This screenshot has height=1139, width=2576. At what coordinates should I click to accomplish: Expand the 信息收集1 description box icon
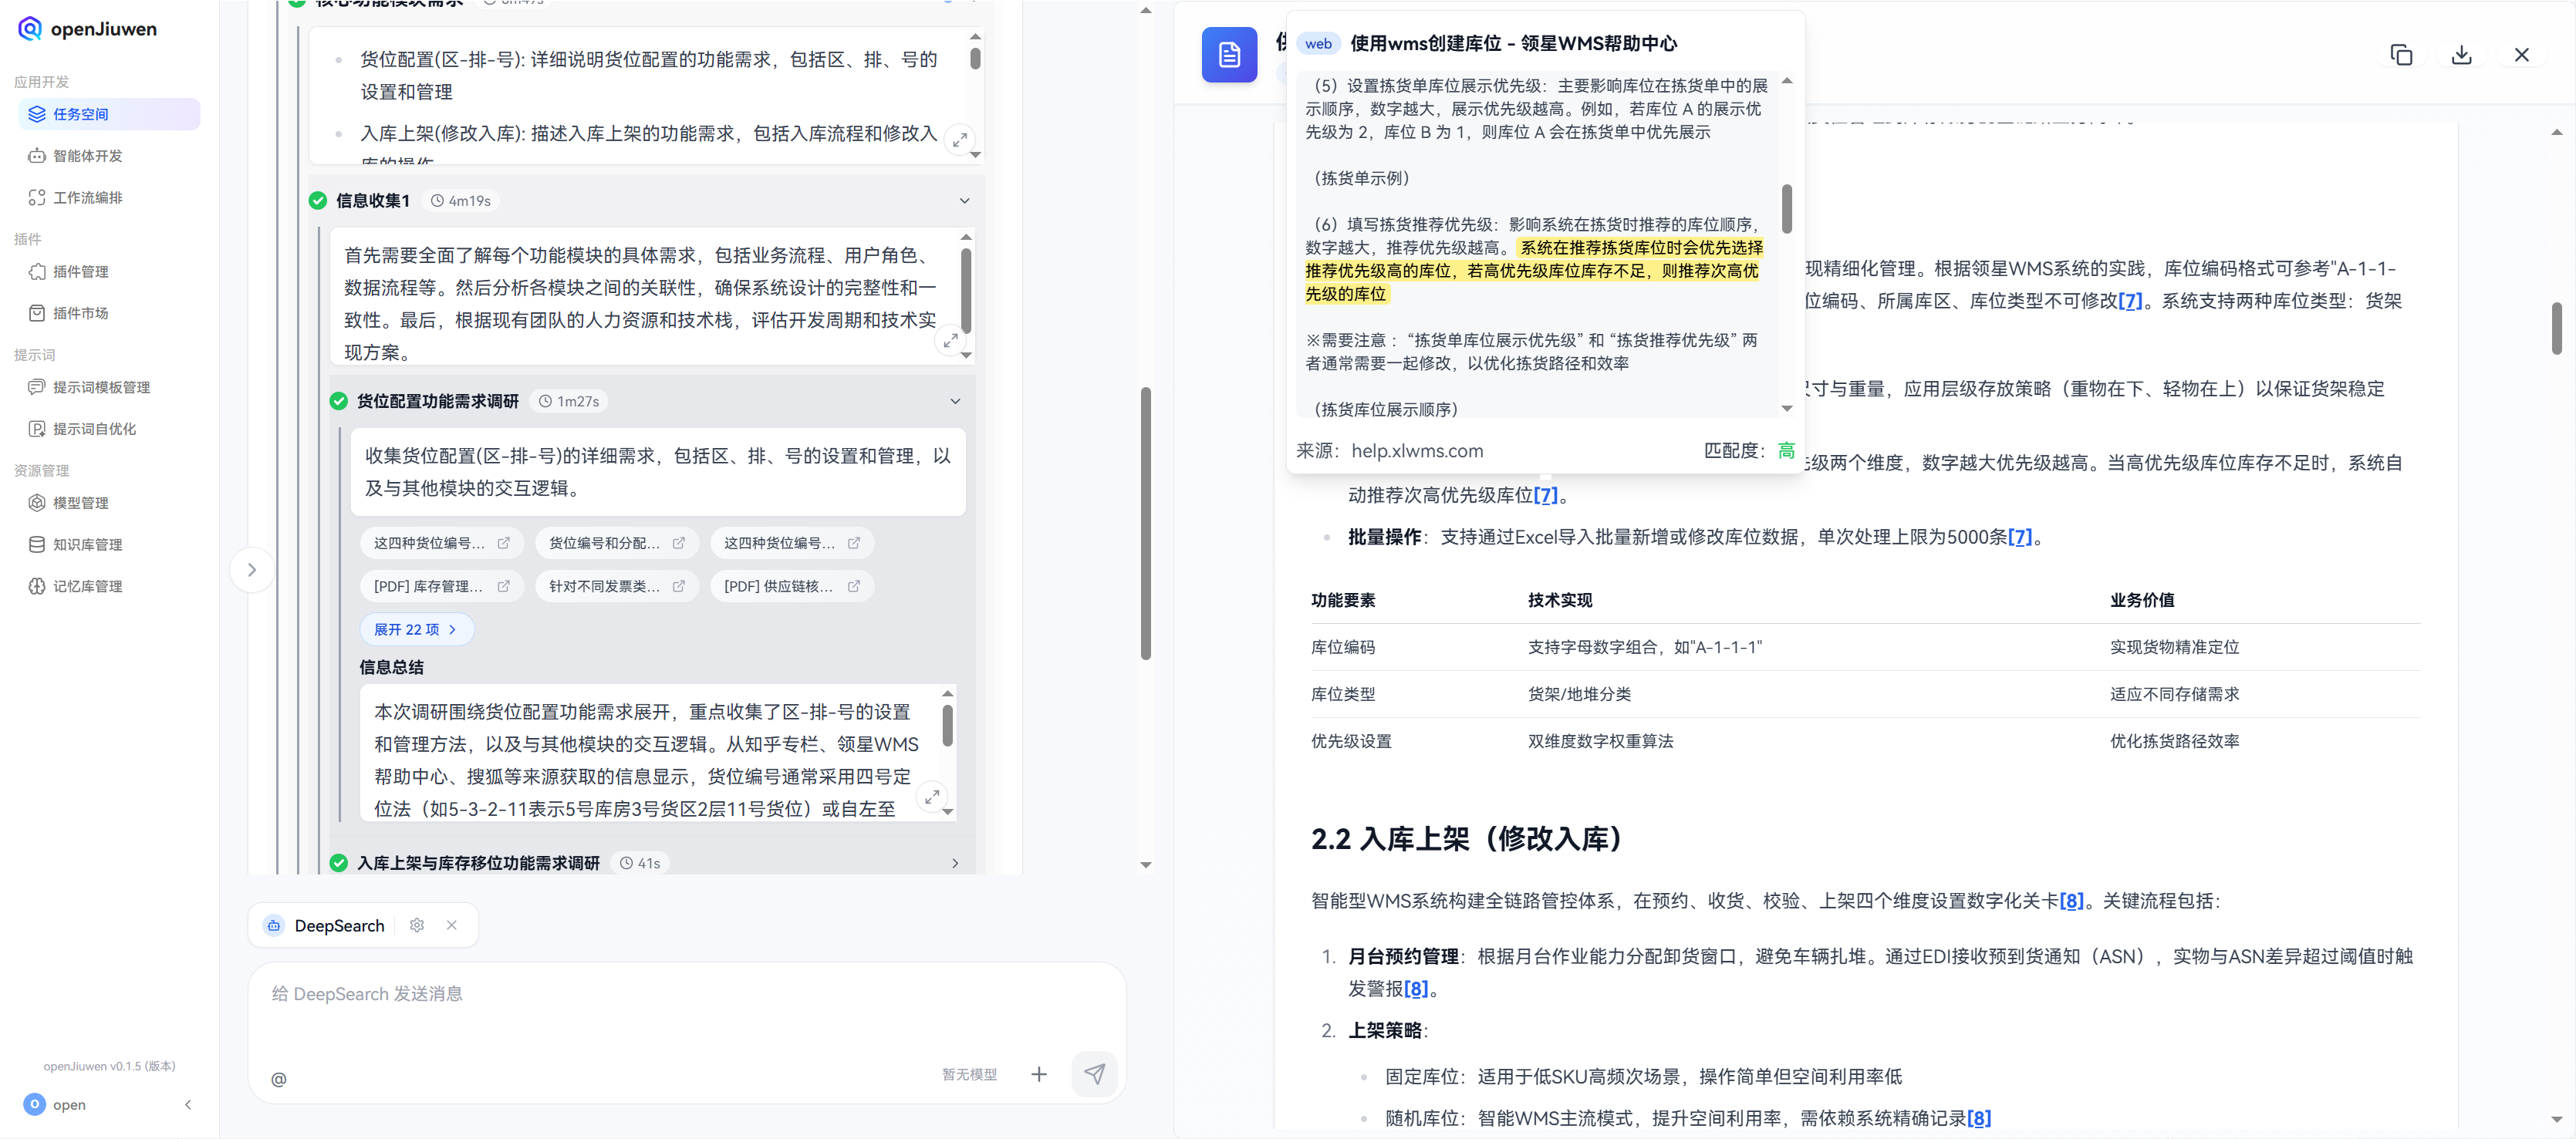[x=951, y=341]
